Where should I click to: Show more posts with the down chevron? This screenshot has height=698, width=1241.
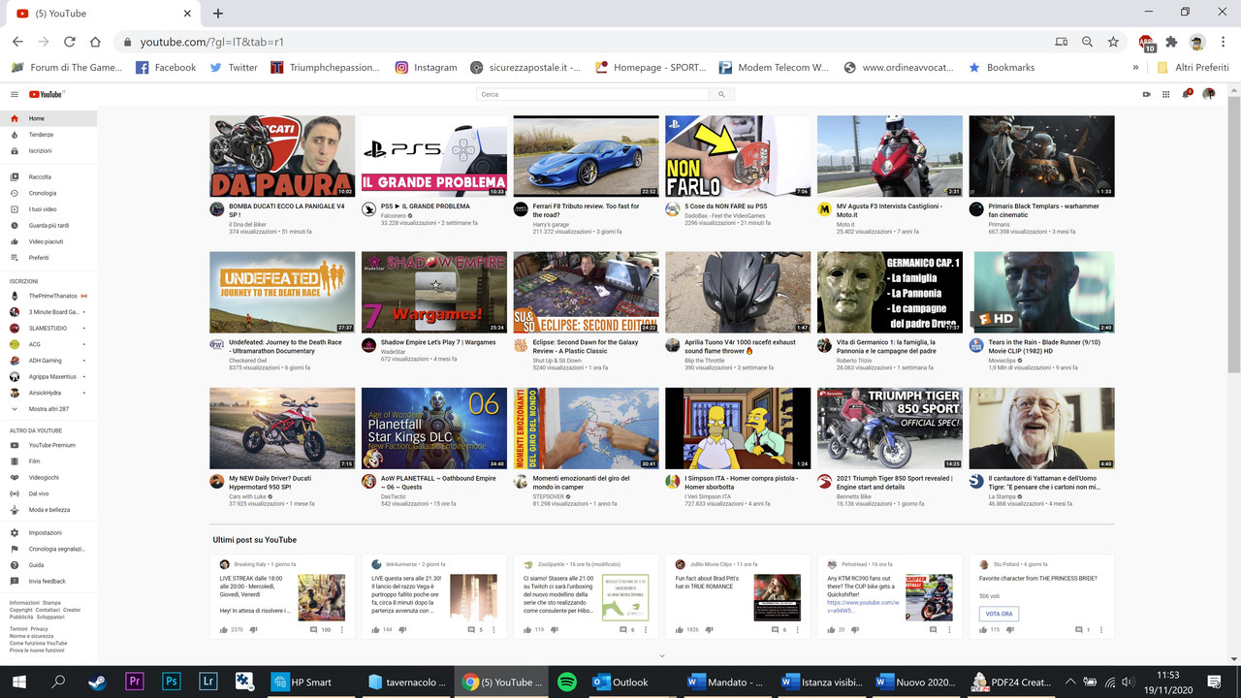(662, 656)
